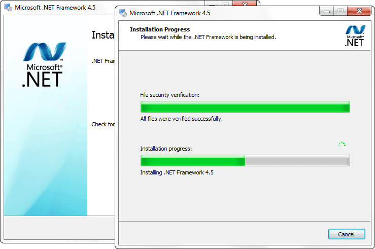Click the background window's title bar installer icon
Viewport: 375px width, 249px height.
pyautogui.click(x=8, y=8)
